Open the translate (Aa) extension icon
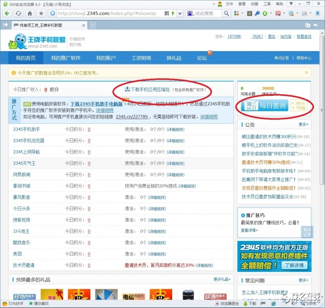This screenshot has width=325, height=308. [279, 13]
